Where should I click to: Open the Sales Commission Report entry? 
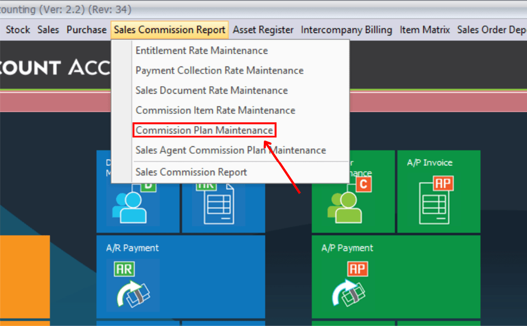pos(191,172)
